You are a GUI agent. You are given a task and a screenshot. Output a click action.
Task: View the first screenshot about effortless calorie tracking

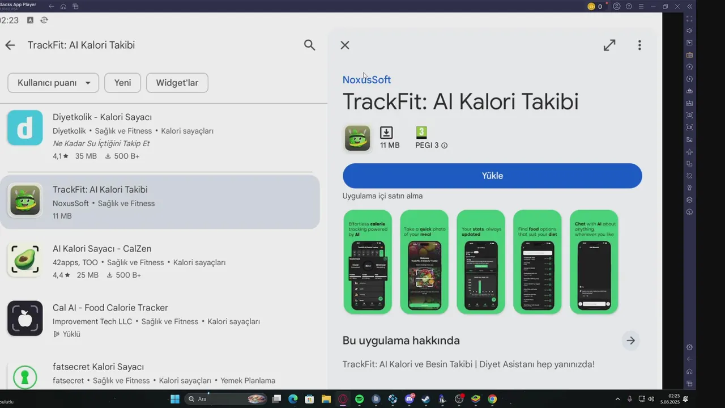pyautogui.click(x=368, y=262)
